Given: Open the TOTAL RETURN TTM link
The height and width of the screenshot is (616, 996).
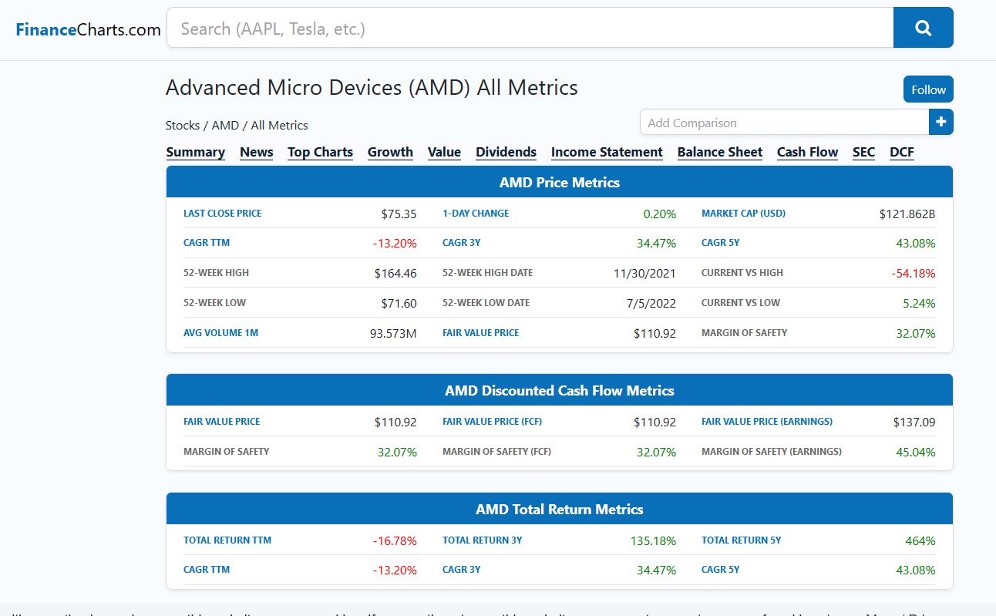Looking at the screenshot, I should pyautogui.click(x=227, y=540).
